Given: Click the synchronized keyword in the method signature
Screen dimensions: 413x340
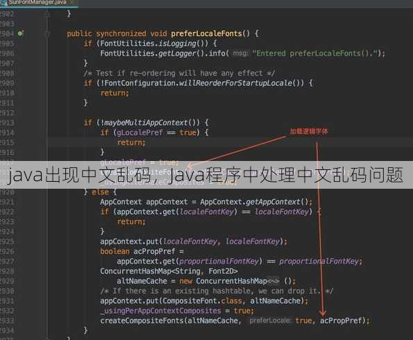Looking at the screenshot, I should point(121,34).
